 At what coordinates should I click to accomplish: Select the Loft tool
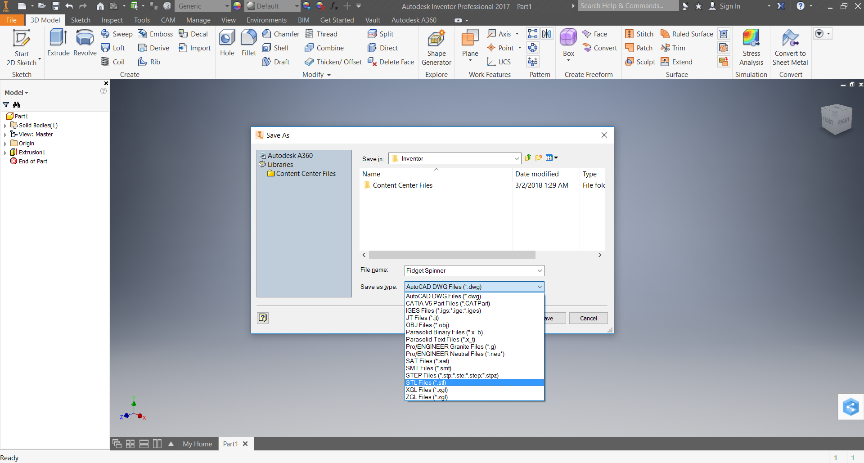click(113, 48)
